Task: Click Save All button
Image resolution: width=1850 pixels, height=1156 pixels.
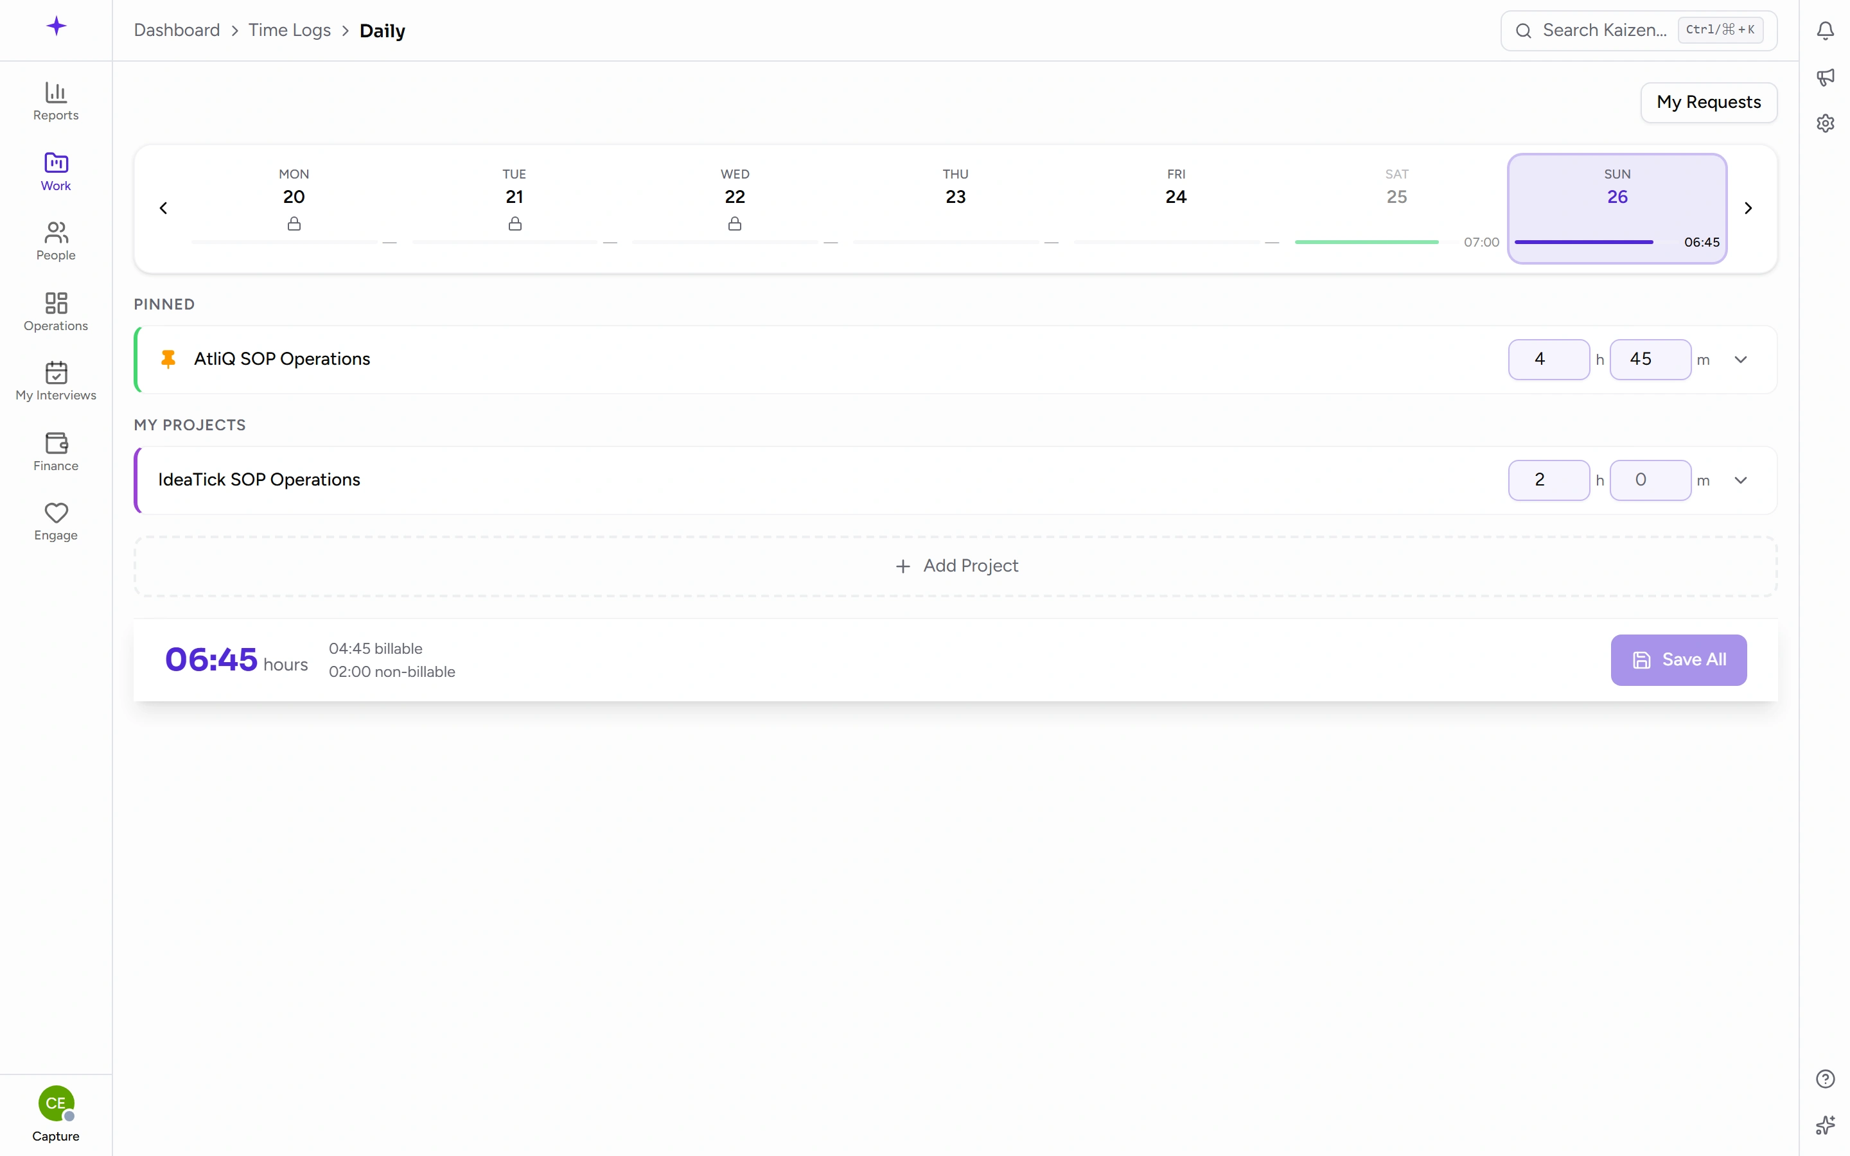Action: tap(1678, 660)
